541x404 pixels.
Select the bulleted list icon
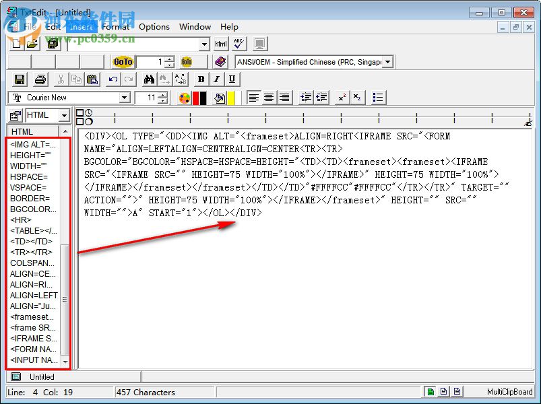coord(377,97)
